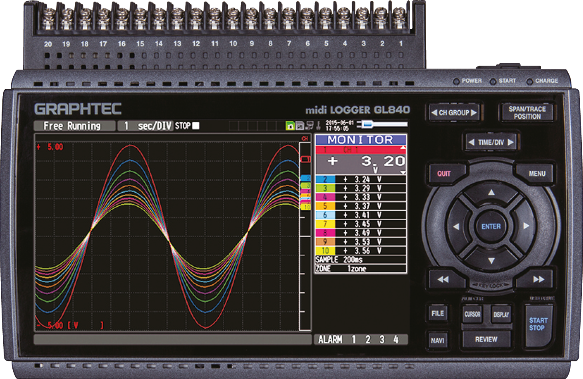Tap the "- 5.00 [V]" lower scale label

click(x=70, y=325)
